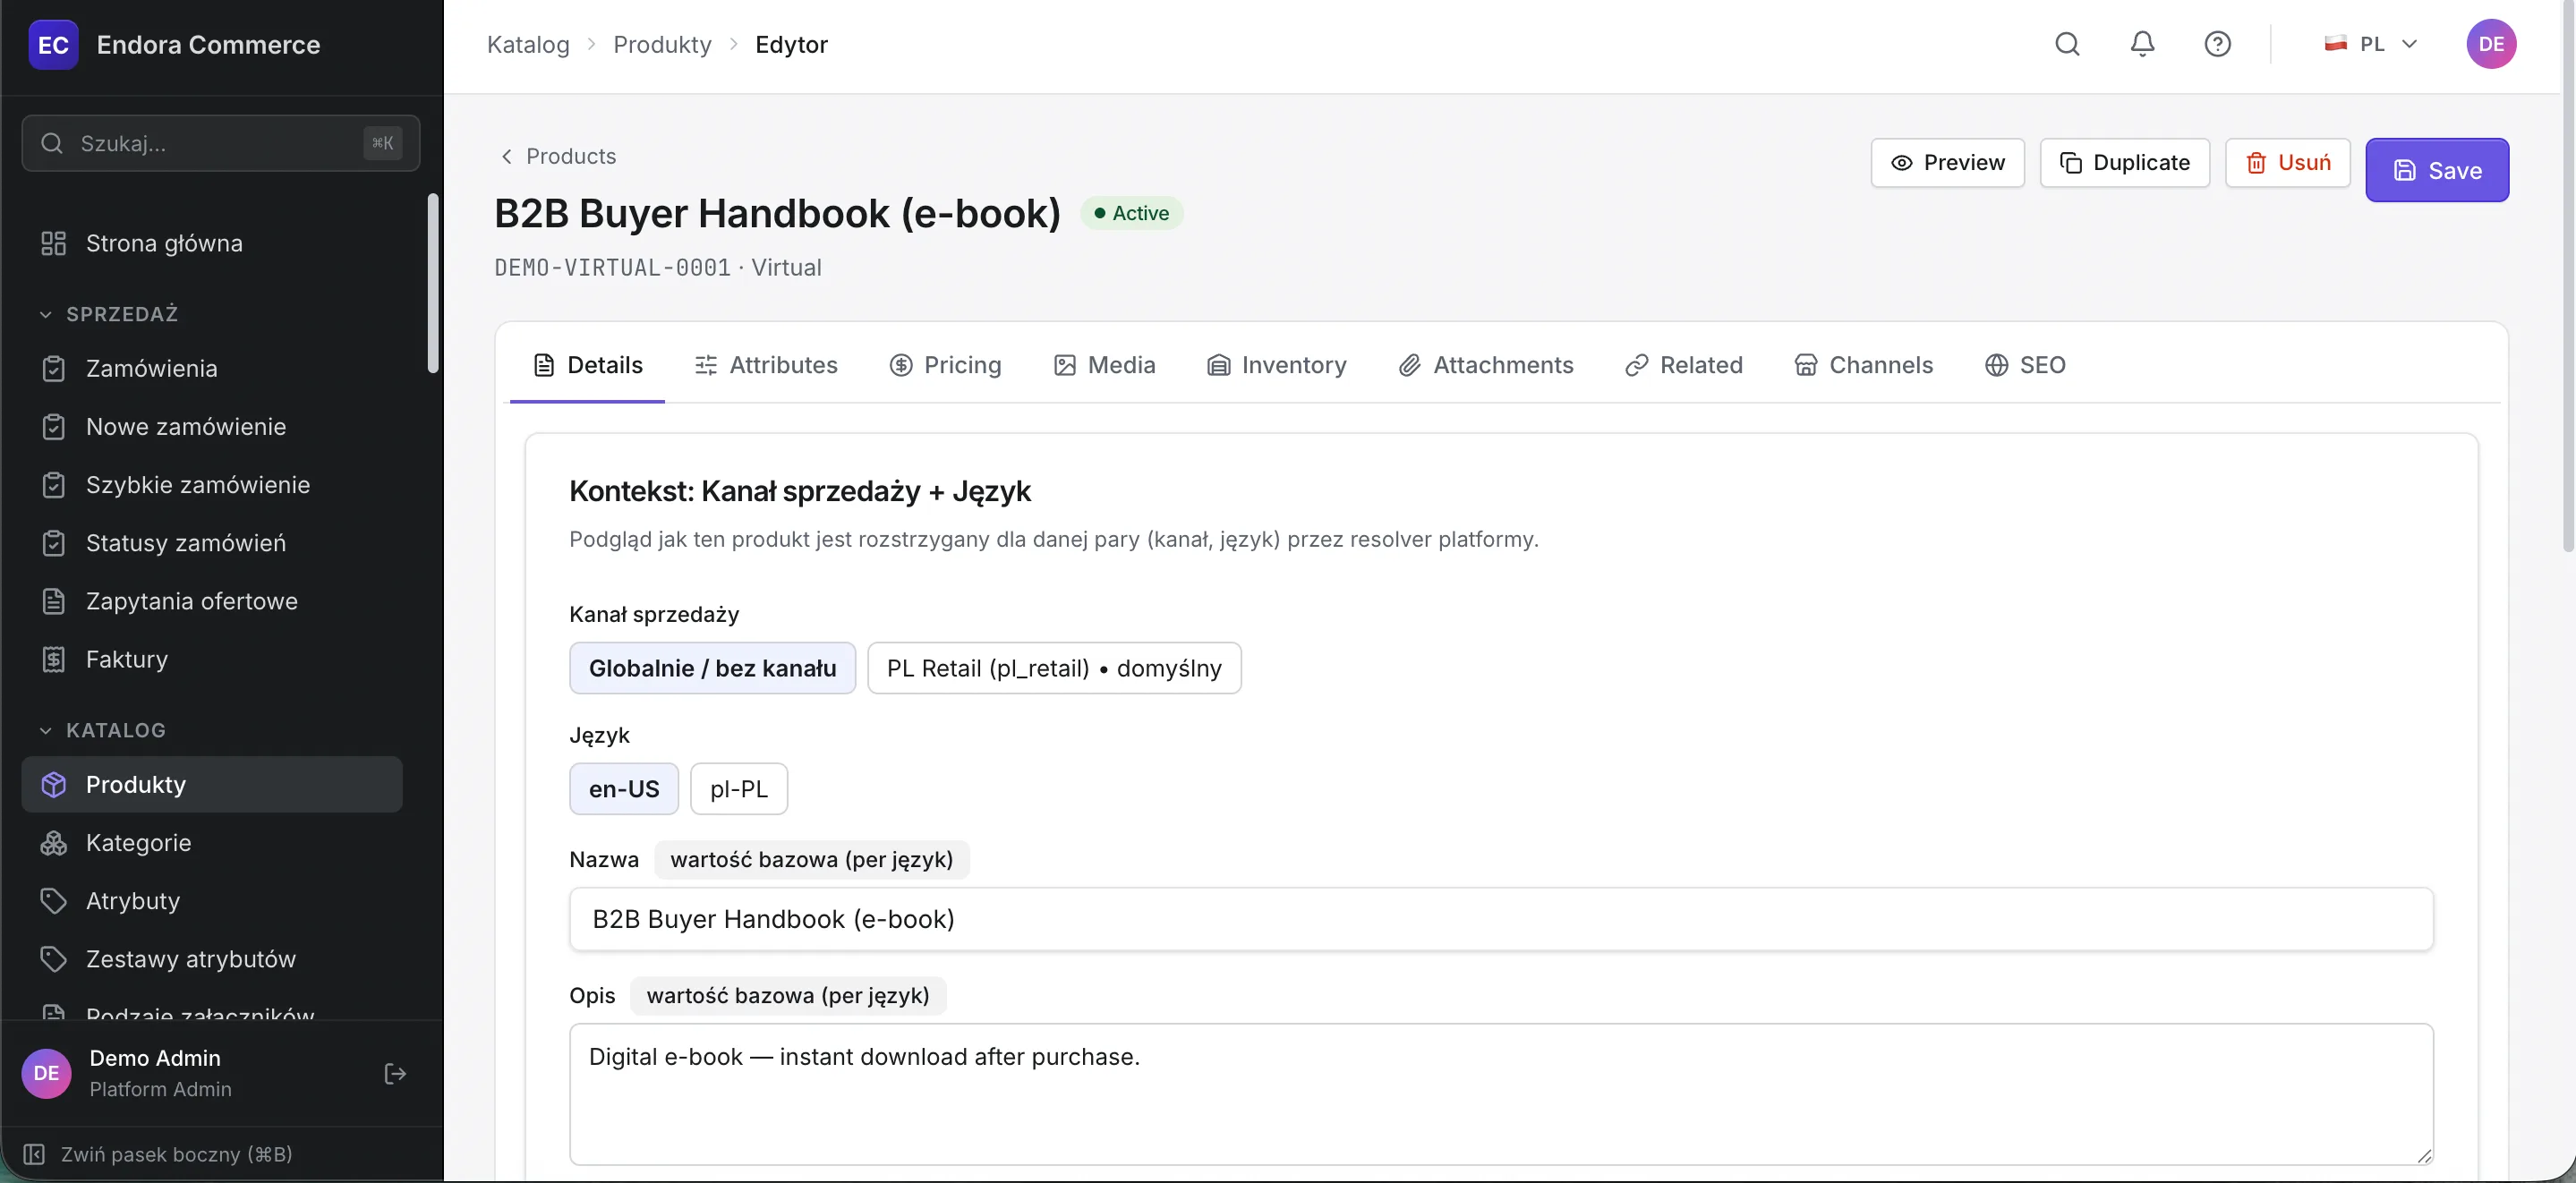Viewport: 2576px width, 1183px height.
Task: Click the Usuń delete button
Action: 2287,162
